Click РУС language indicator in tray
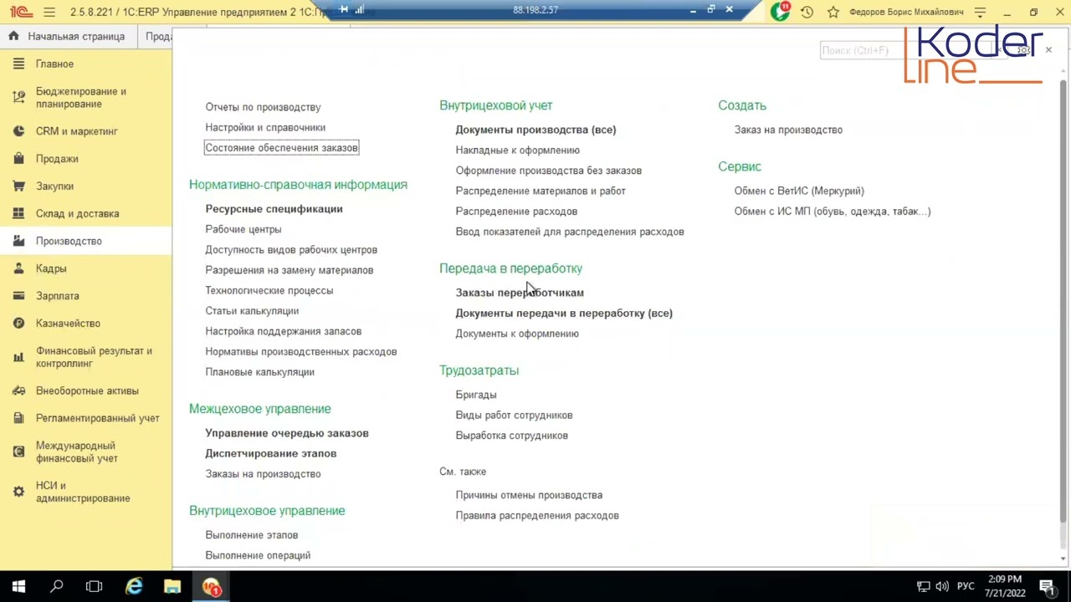This screenshot has height=602, width=1071. (x=966, y=587)
